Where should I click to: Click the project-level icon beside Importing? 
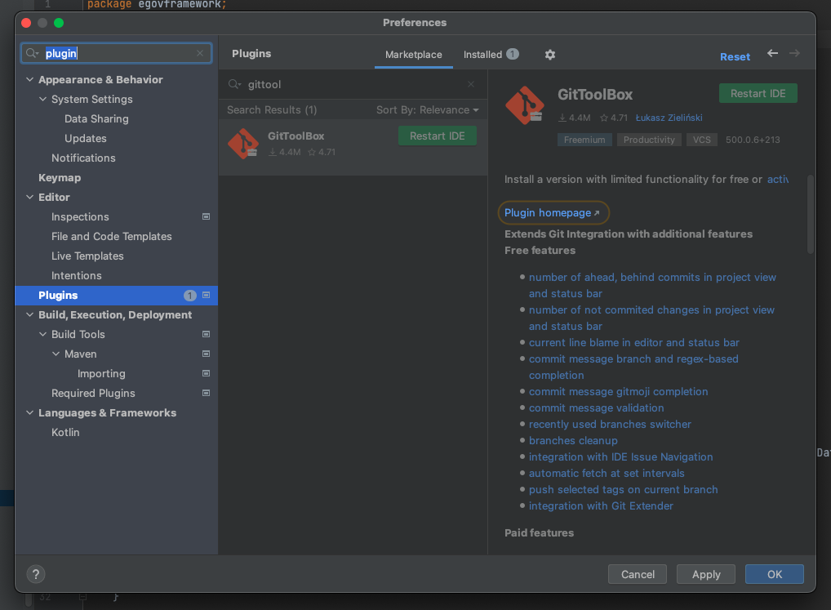[207, 374]
